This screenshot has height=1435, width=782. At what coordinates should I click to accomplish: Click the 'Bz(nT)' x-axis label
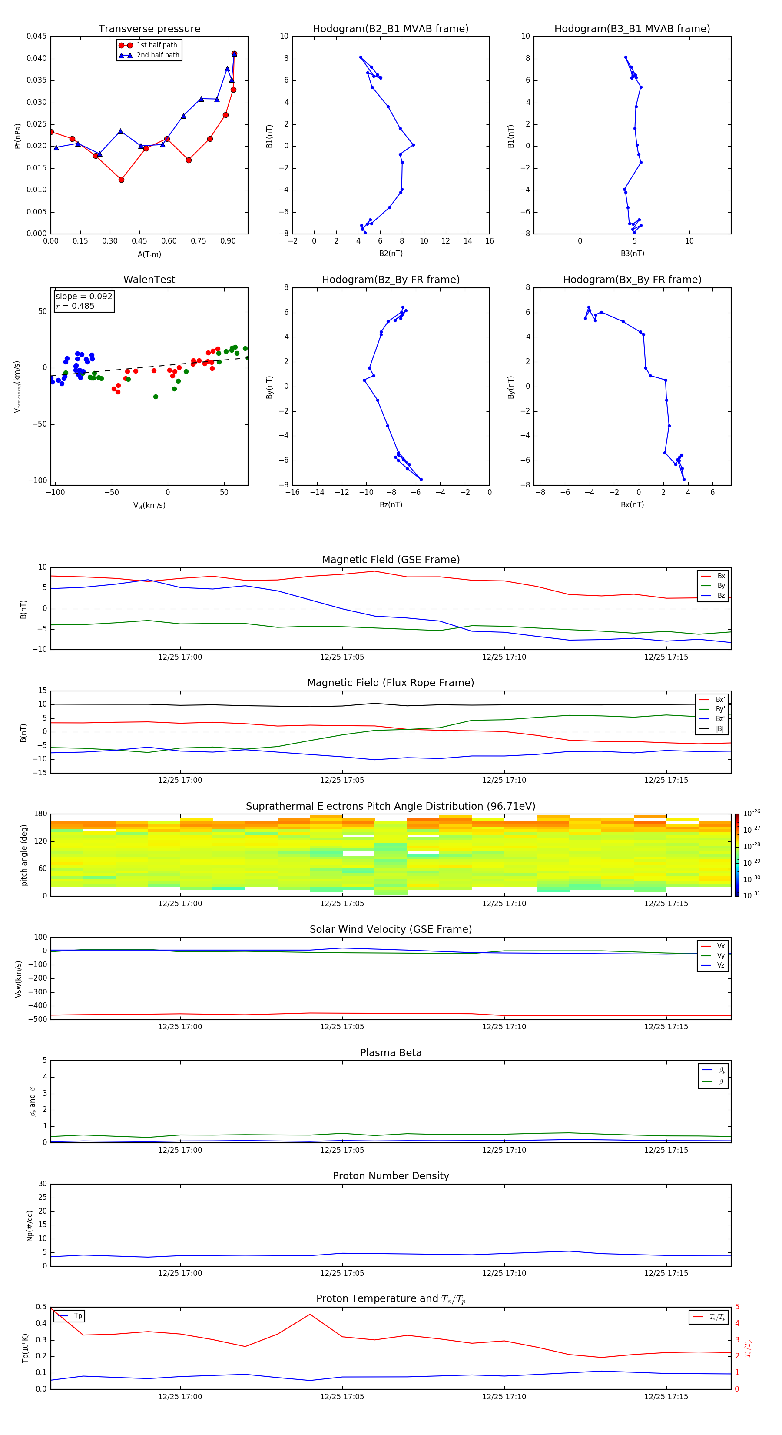point(391,505)
